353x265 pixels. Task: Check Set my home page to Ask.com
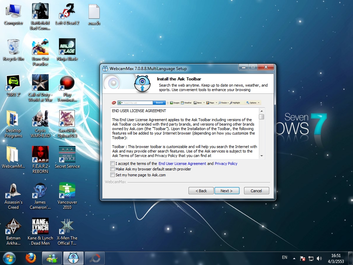pyautogui.click(x=113, y=175)
